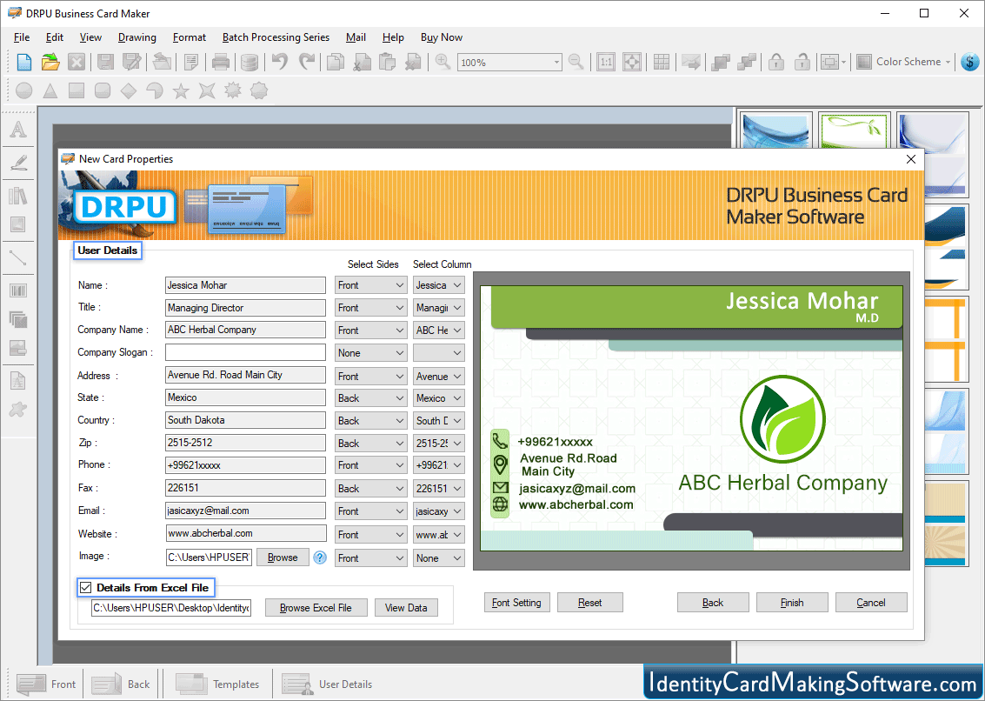Open the File menu
985x701 pixels.
coord(22,37)
